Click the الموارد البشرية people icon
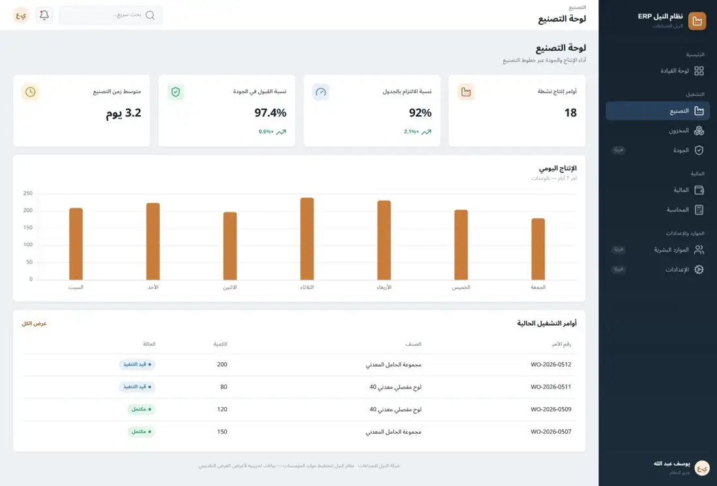 [699, 250]
